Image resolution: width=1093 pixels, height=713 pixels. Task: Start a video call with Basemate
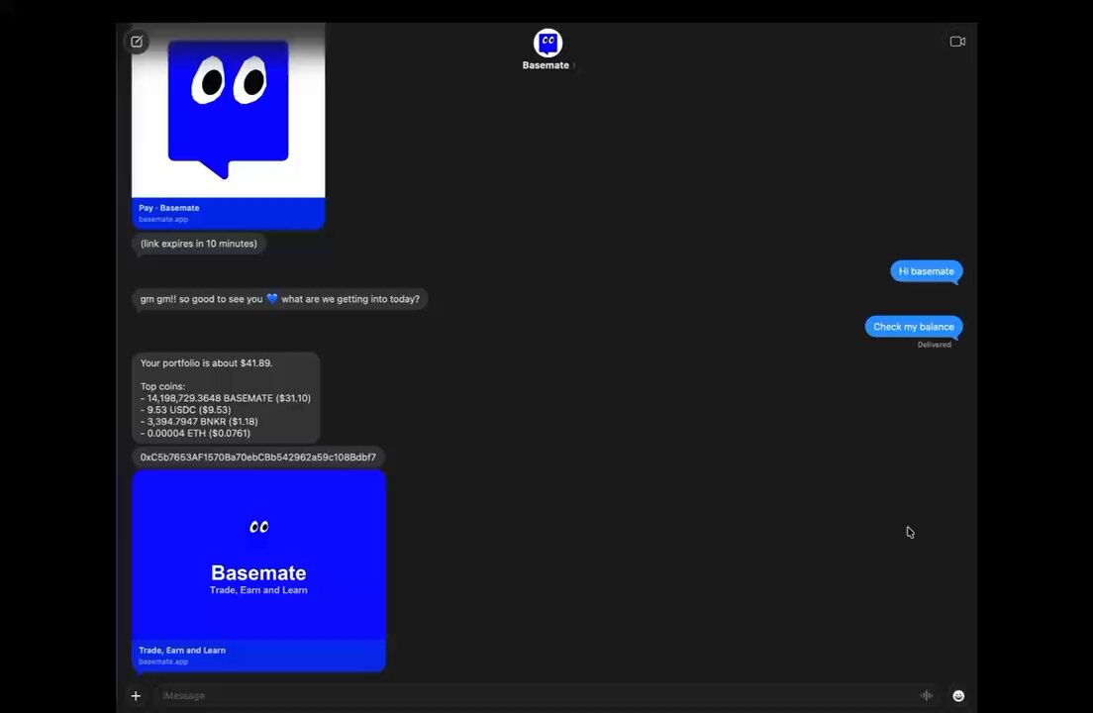(957, 42)
